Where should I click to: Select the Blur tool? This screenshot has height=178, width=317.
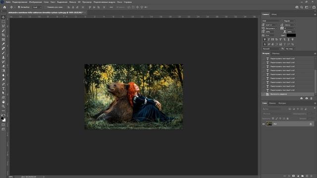(3, 75)
